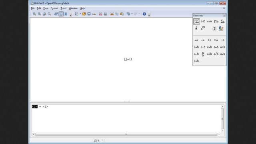Insert the stacked a-over-b fraction element
The height and width of the screenshot is (144, 256).
203,54
